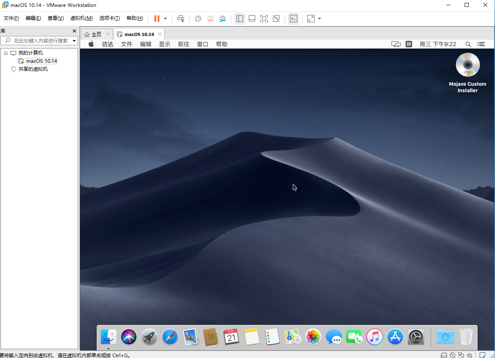Enter full screen mode from toolbar
Screen dimensions: 495x358
264,19
